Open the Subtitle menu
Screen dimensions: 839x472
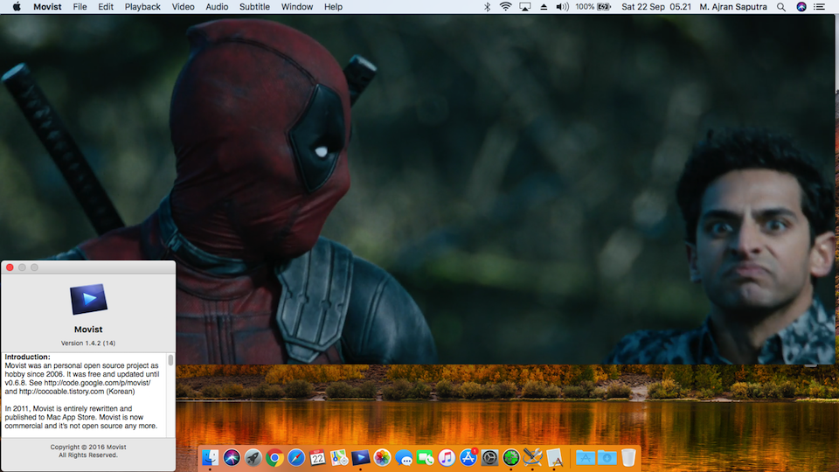pos(254,7)
